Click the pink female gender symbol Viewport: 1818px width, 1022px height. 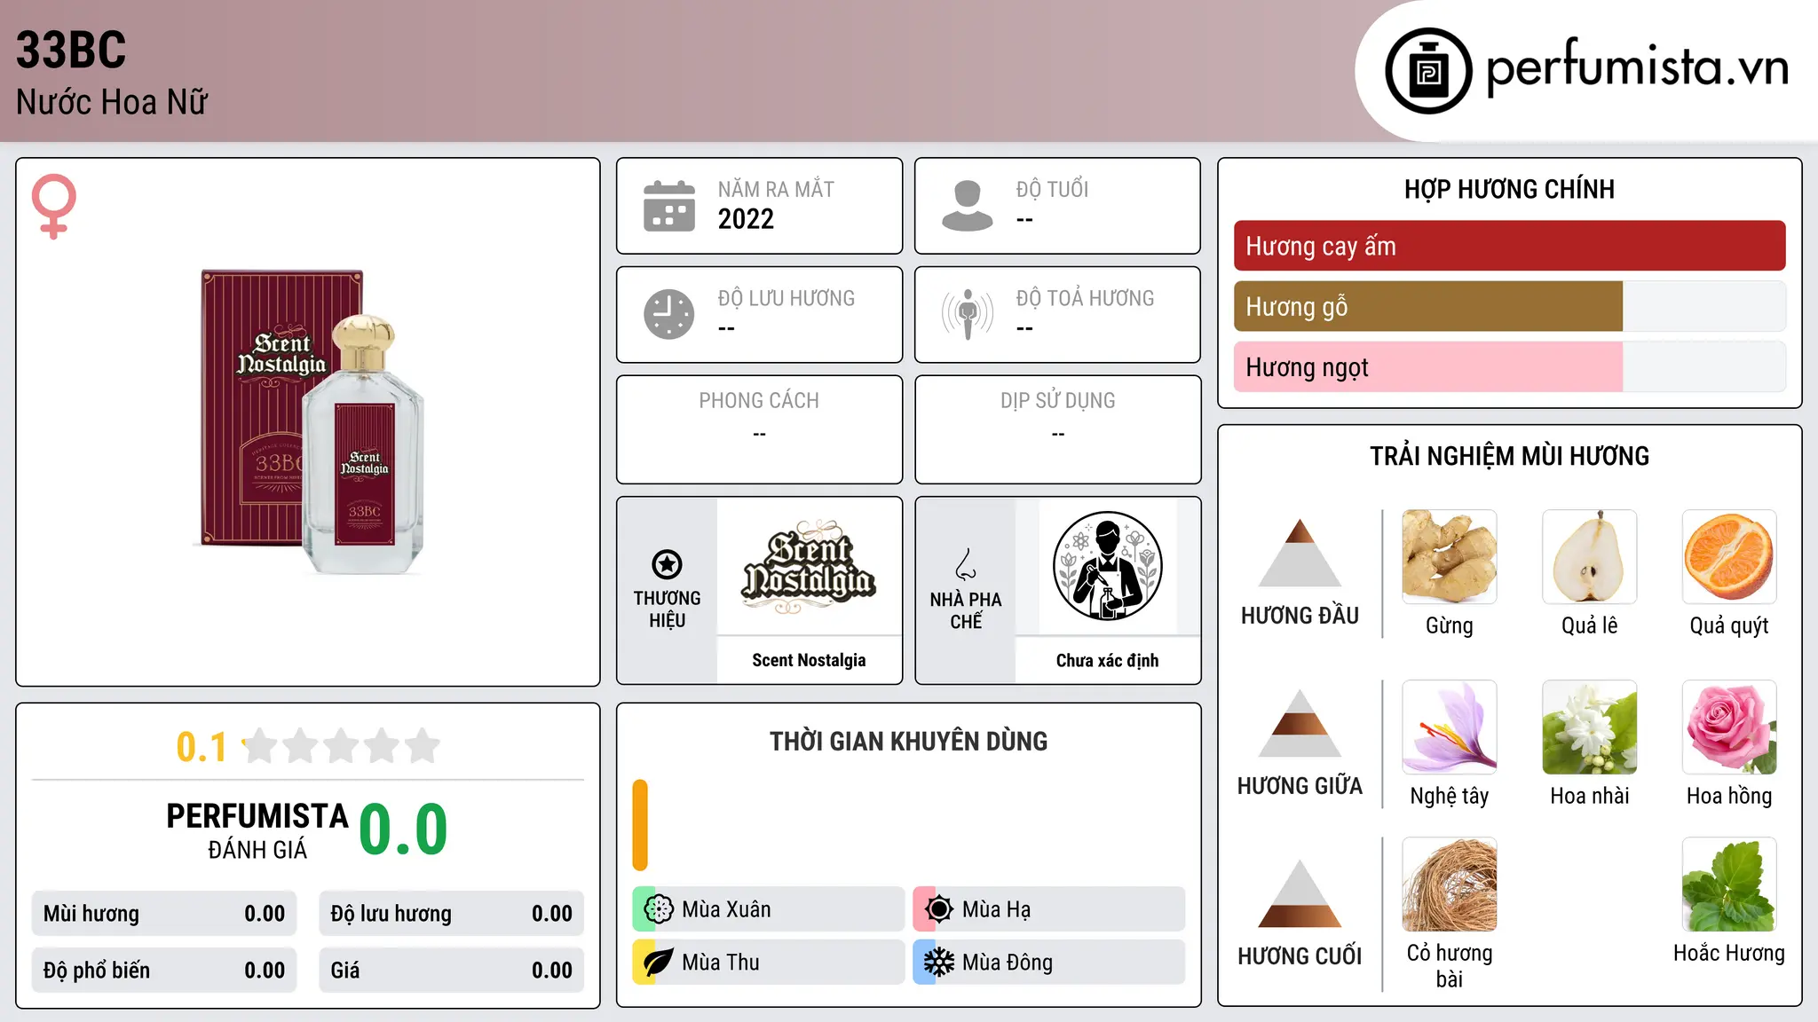tap(53, 206)
